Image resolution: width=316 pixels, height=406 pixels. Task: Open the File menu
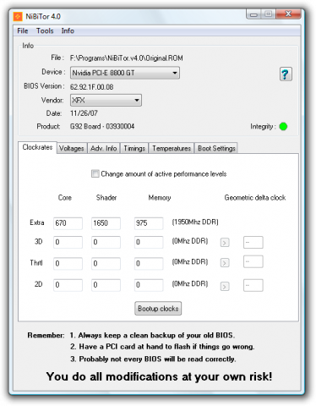[23, 30]
